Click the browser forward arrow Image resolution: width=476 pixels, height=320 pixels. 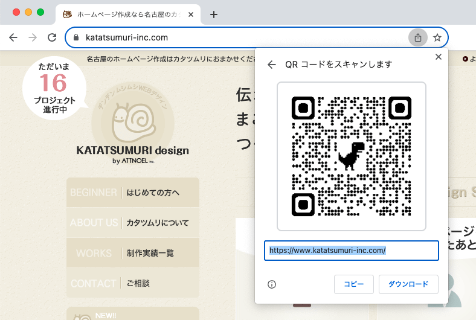coord(33,37)
